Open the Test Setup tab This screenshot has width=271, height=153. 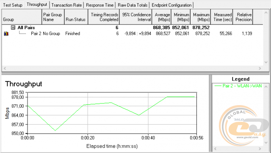pyautogui.click(x=13, y=5)
